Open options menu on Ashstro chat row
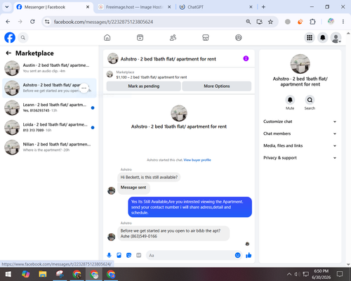The image size is (351, 281). point(84,88)
